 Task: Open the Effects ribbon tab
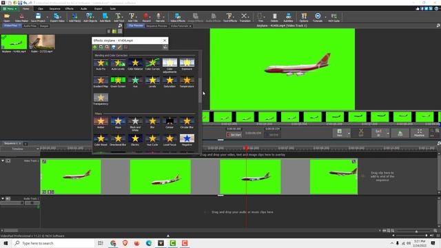tap(70, 9)
